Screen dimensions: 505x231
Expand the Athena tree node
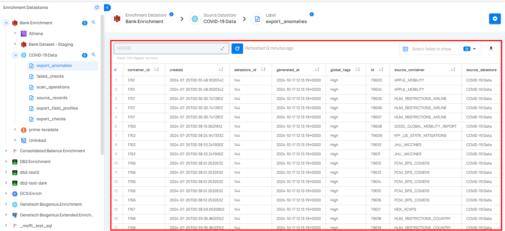tap(15, 33)
